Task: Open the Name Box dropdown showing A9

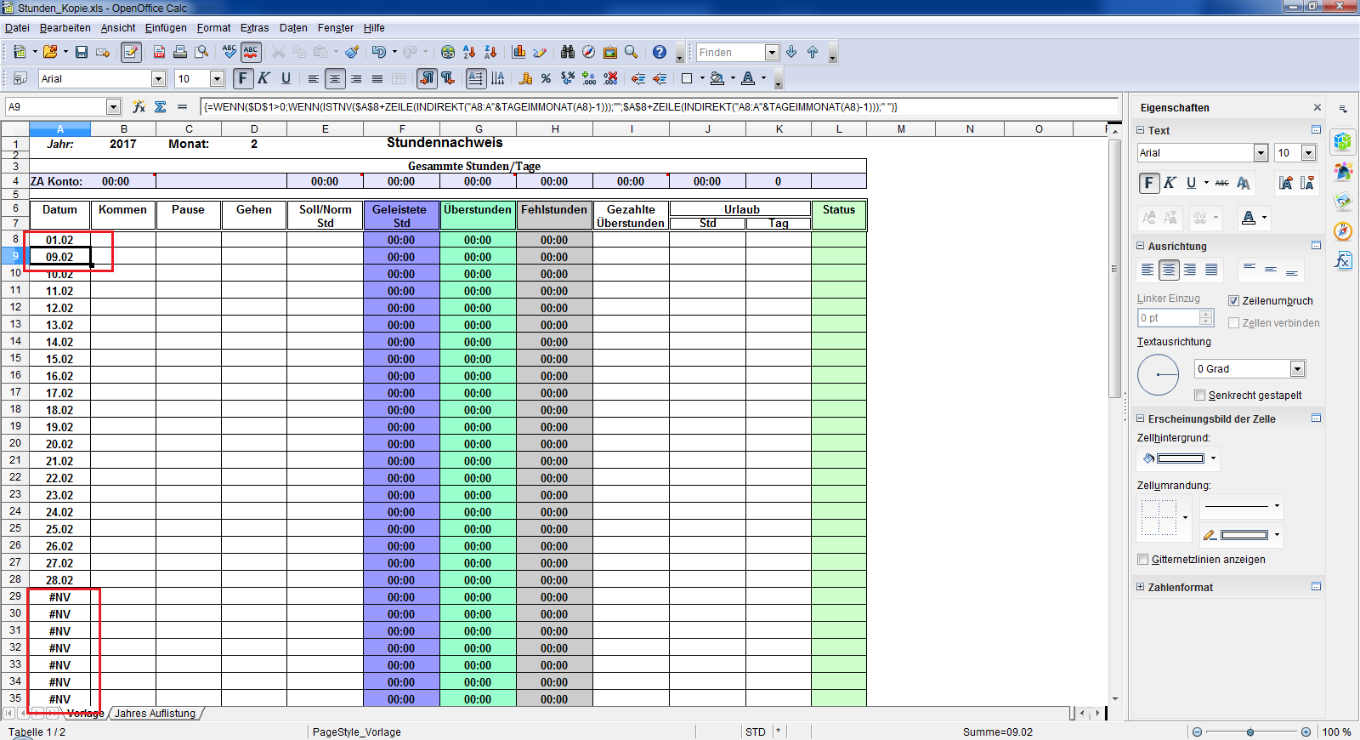Action: click(113, 107)
